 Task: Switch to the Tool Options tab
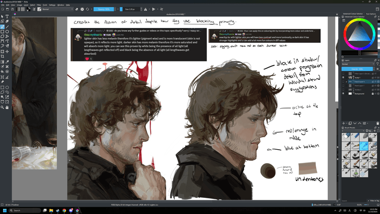372,14
